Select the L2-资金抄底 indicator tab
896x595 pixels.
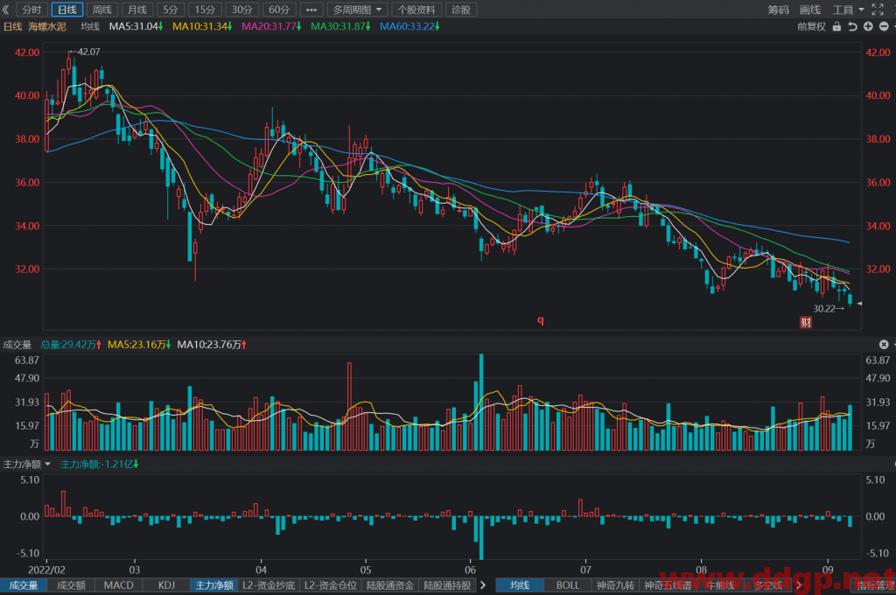(x=269, y=585)
